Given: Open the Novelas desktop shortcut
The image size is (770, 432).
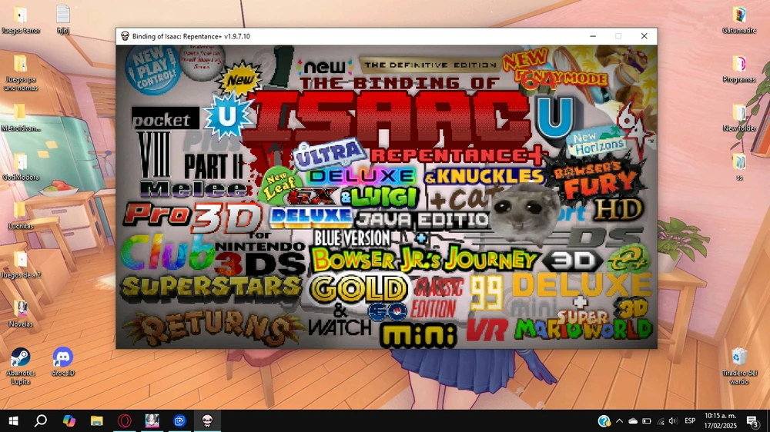Looking at the screenshot, I should 21,307.
